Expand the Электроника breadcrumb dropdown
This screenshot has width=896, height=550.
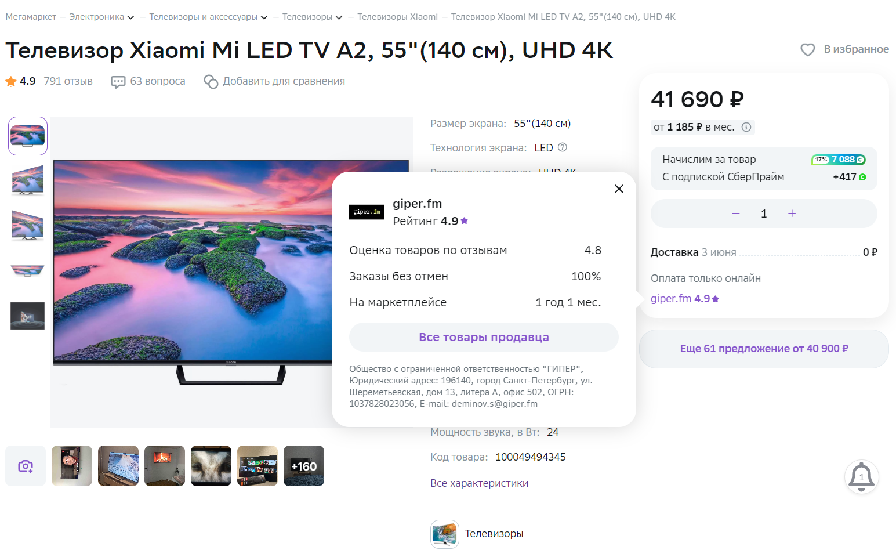click(x=131, y=17)
